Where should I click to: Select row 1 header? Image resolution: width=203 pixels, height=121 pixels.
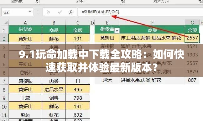pyautogui.click(x=4, y=30)
